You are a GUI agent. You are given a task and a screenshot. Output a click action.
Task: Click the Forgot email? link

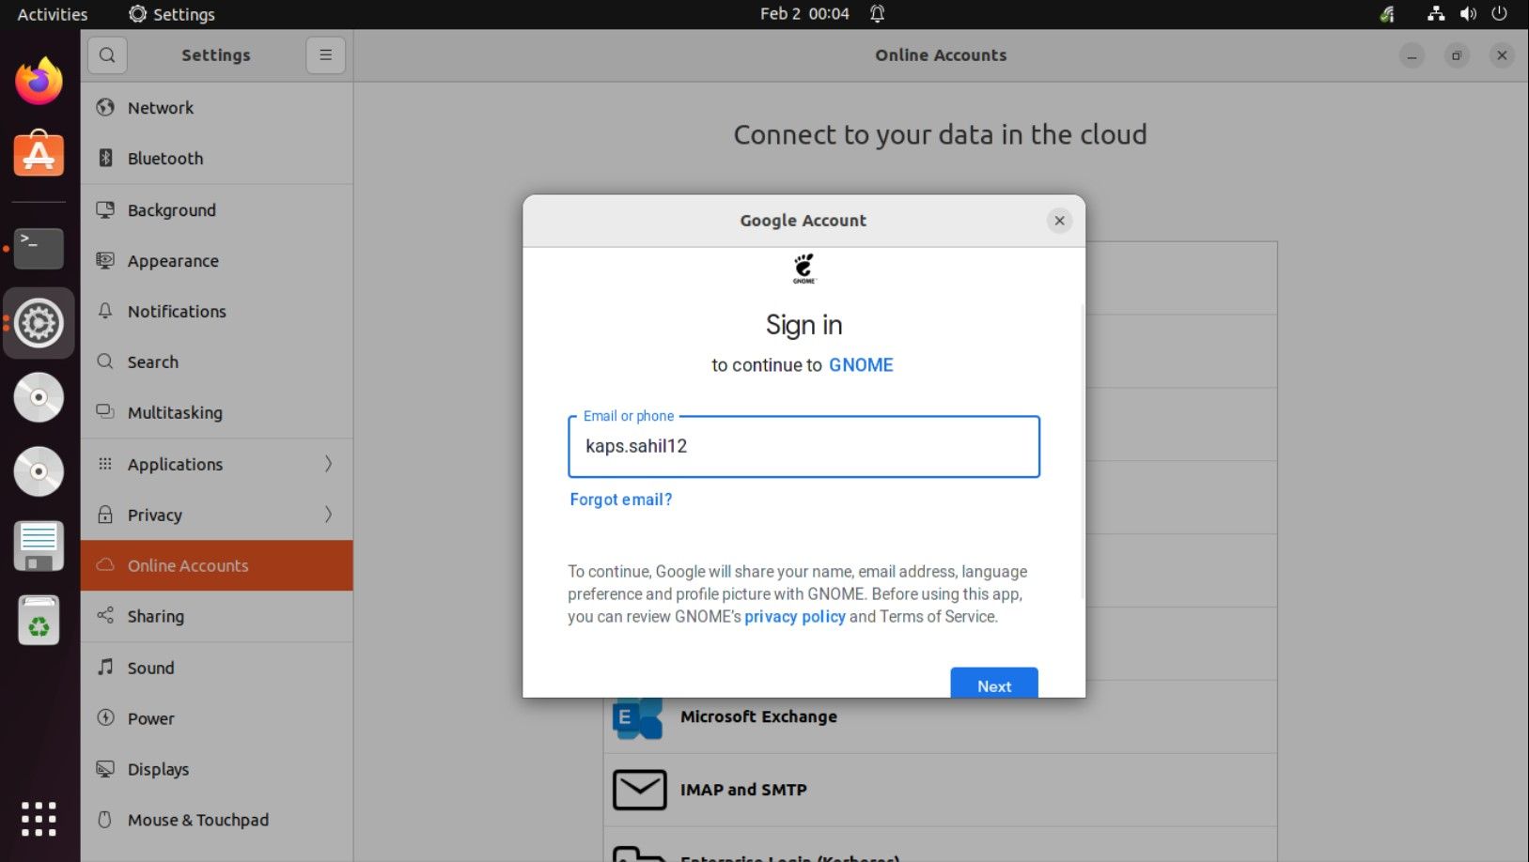[x=621, y=500]
